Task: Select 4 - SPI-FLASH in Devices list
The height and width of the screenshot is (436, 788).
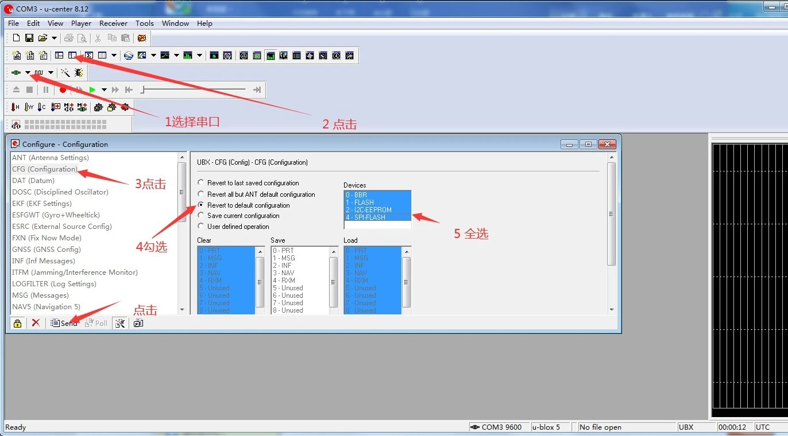Action: point(377,217)
